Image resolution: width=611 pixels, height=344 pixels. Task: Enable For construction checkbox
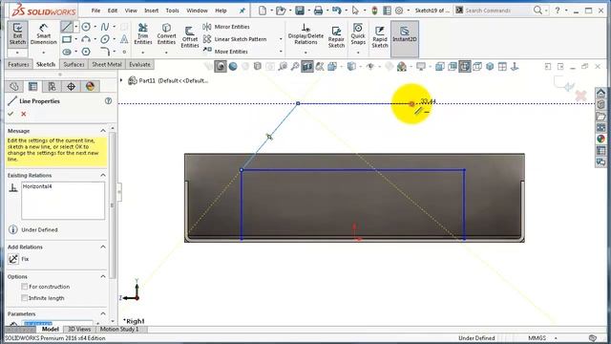click(25, 287)
